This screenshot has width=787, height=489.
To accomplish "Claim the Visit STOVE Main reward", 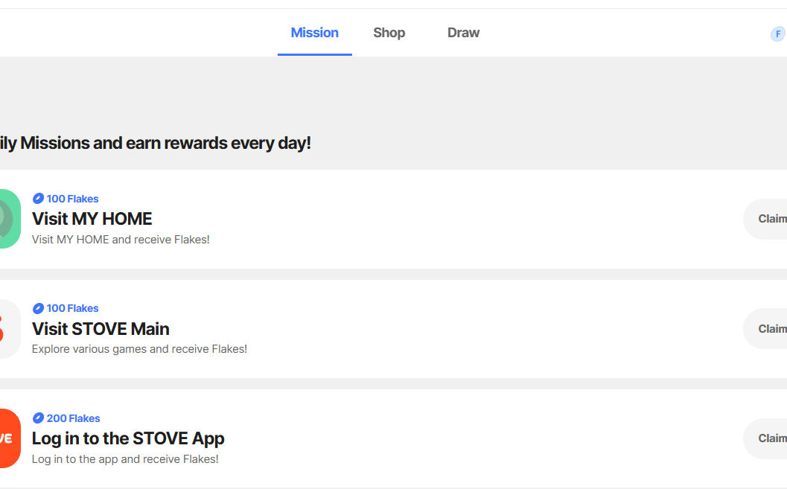I will [767, 329].
